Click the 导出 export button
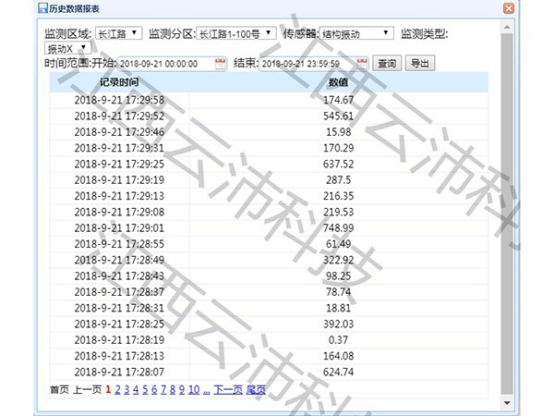Screen dimensions: 554x416 (x=420, y=63)
